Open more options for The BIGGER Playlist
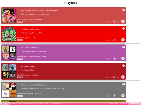Screen dimensions: 141x105 (118, 22)
